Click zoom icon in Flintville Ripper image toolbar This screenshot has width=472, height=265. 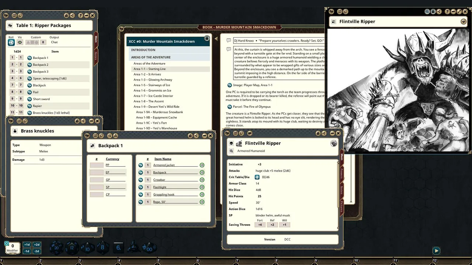coord(427,12)
